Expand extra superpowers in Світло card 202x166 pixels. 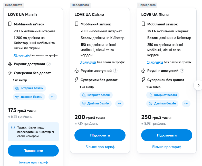click(119, 103)
